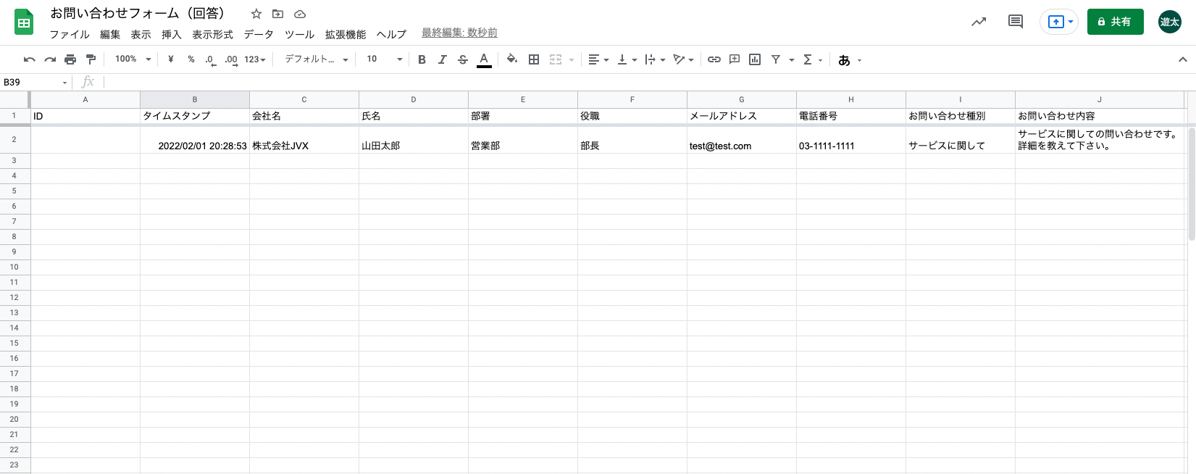Check the cloud save status icon

[300, 14]
